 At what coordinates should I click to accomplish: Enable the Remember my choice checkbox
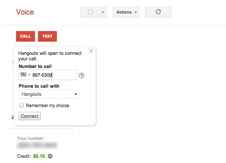22,105
